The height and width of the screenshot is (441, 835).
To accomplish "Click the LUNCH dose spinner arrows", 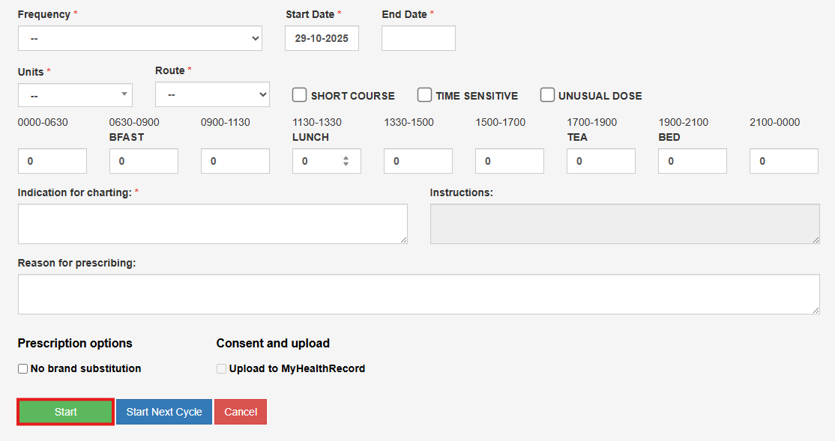I will (x=346, y=161).
